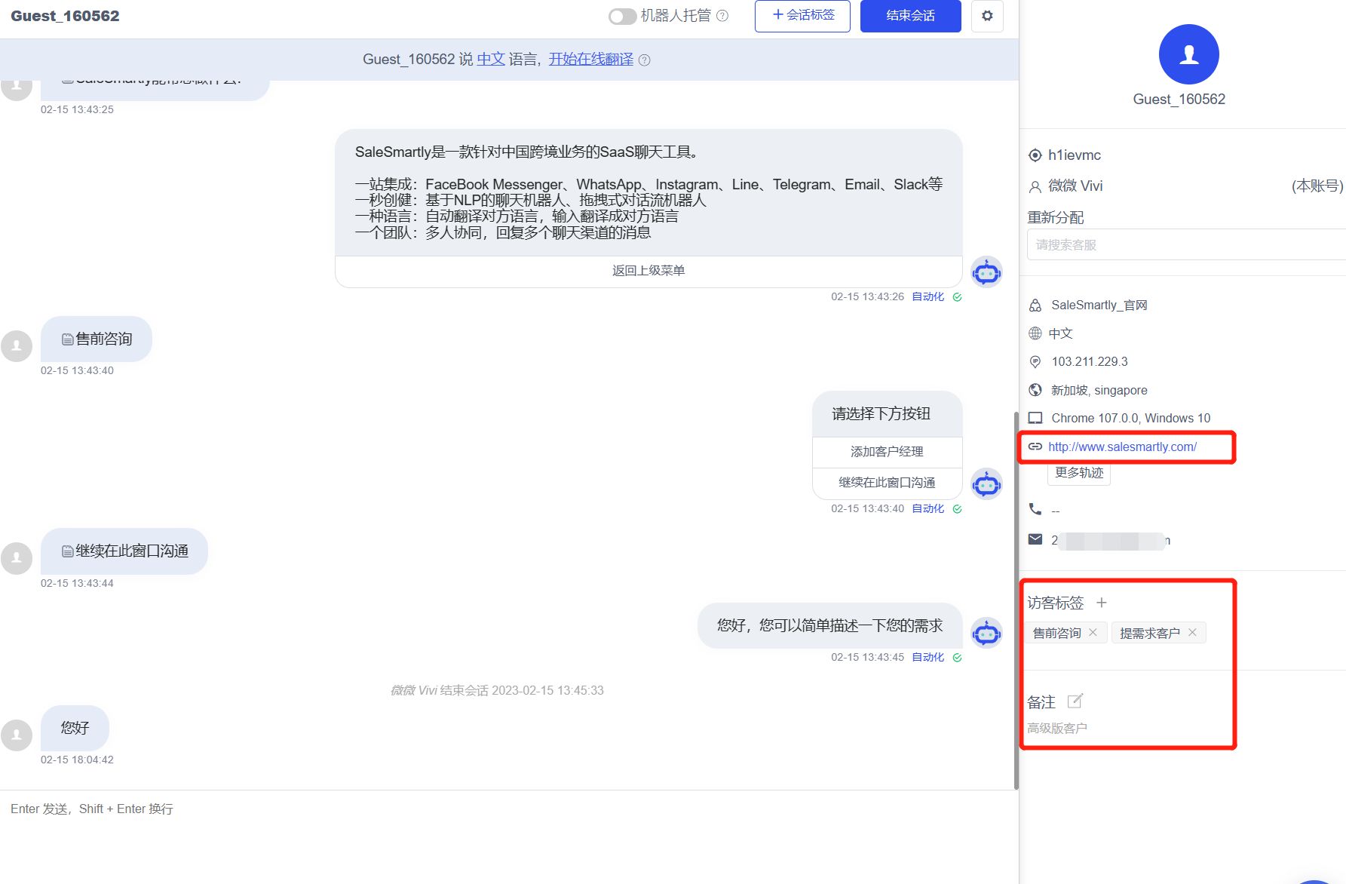Click guest avatar beside 售前咨询 message
1346x884 pixels.
click(x=17, y=346)
